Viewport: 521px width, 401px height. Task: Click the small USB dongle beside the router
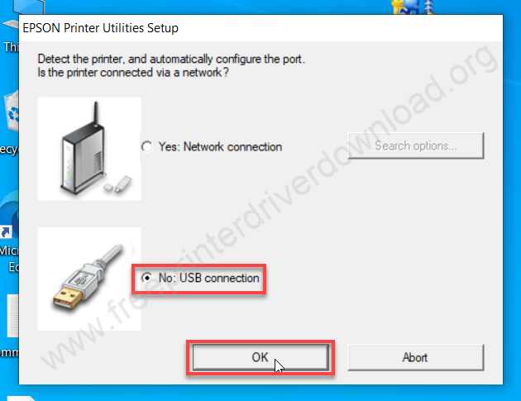pos(118,184)
